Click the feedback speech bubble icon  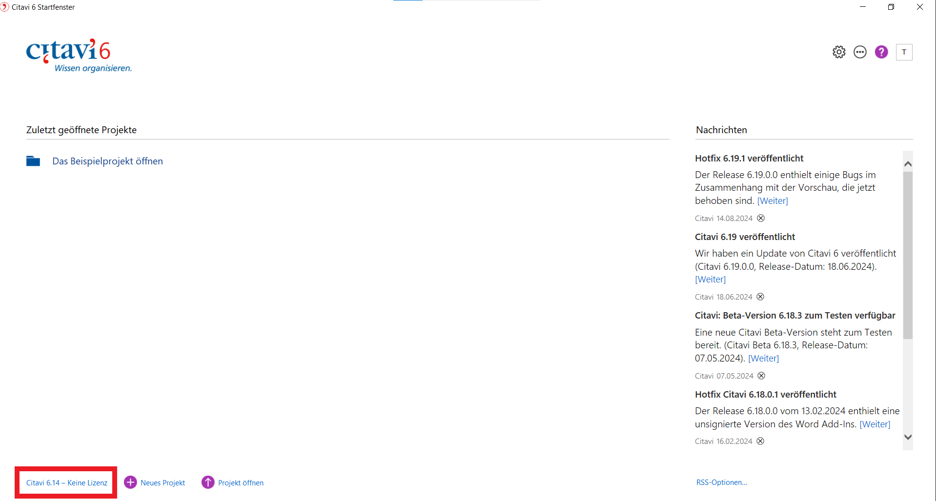point(860,52)
